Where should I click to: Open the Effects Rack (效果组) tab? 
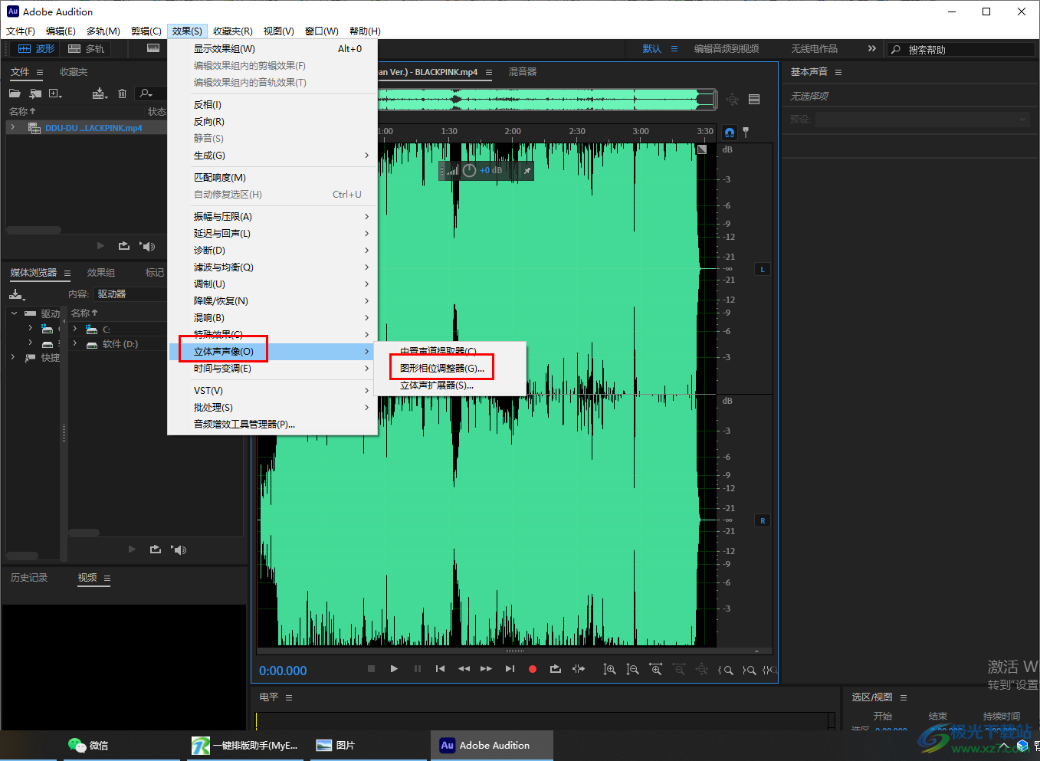(x=101, y=273)
